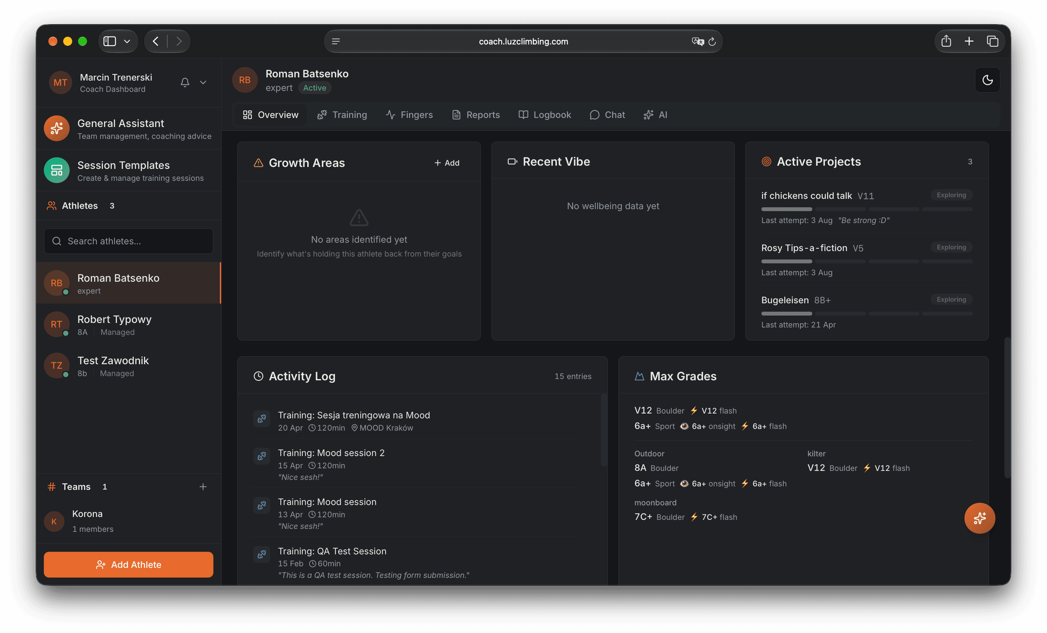Go forward in browser history
The image size is (1047, 633).
click(179, 41)
